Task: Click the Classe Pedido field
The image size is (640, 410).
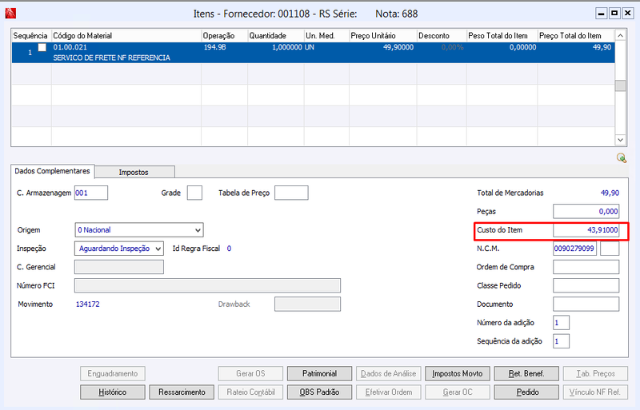Action: pos(586,285)
